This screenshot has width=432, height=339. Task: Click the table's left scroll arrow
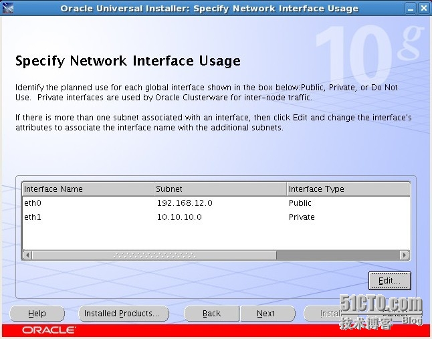pos(27,255)
